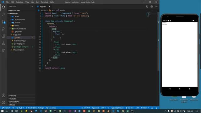Open the Extensions view
Image resolution: width=201 pixels, height=113 pixels.
tap(3, 36)
